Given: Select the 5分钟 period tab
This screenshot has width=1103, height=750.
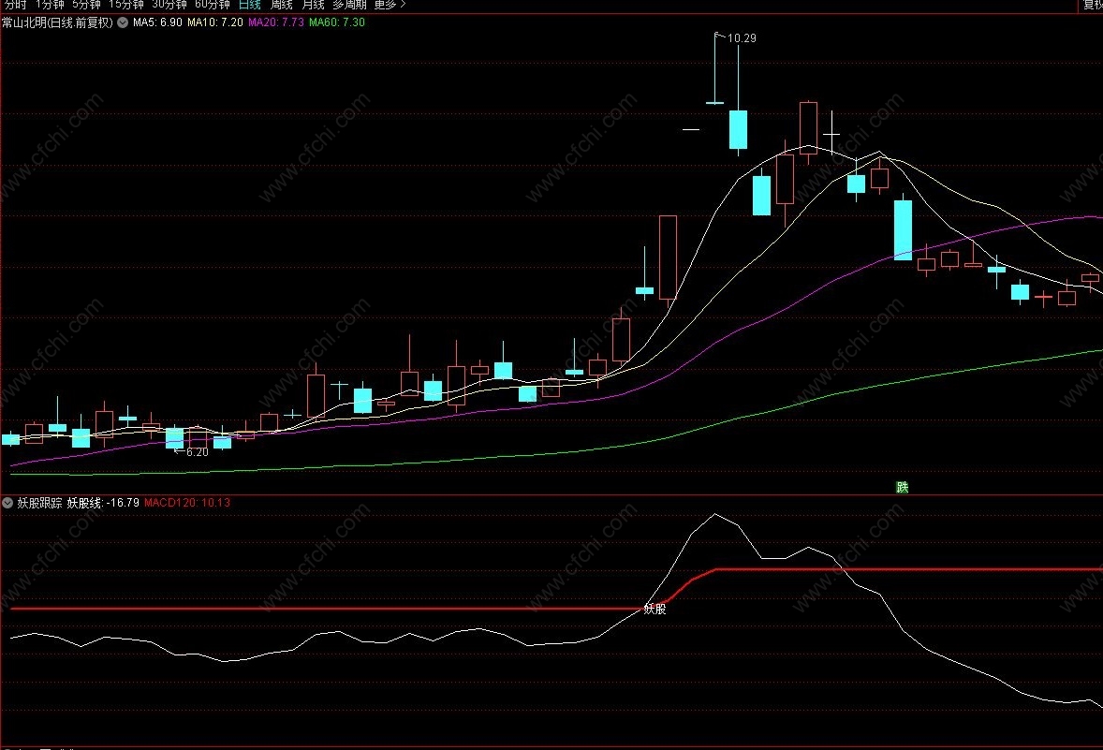Looking at the screenshot, I should click(x=86, y=5).
